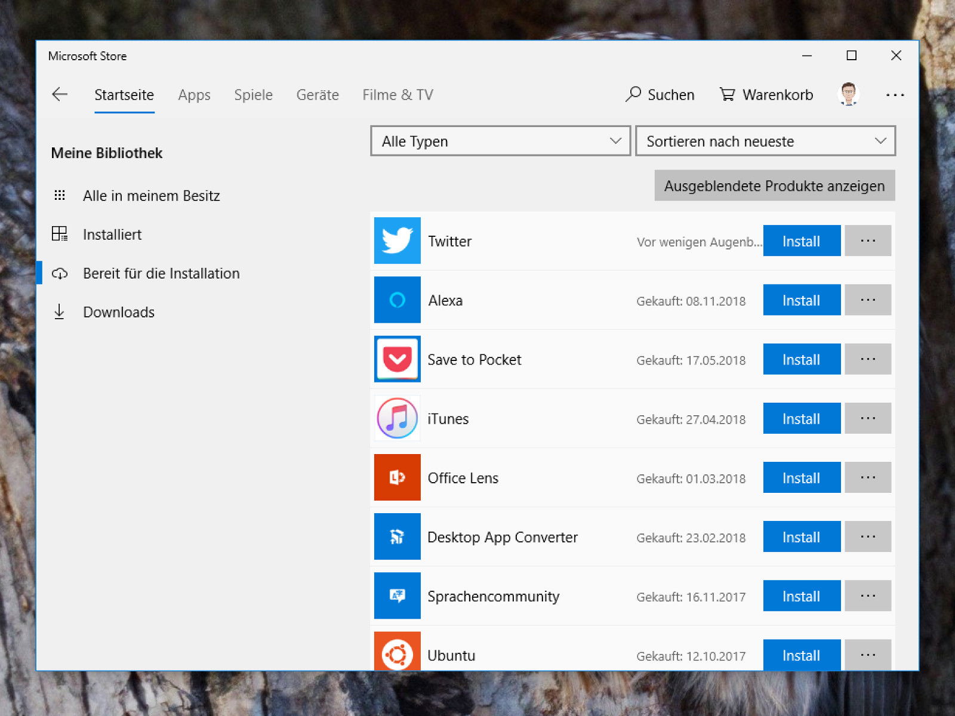Open the Filme & TV tab
The width and height of the screenshot is (955, 716).
[398, 95]
